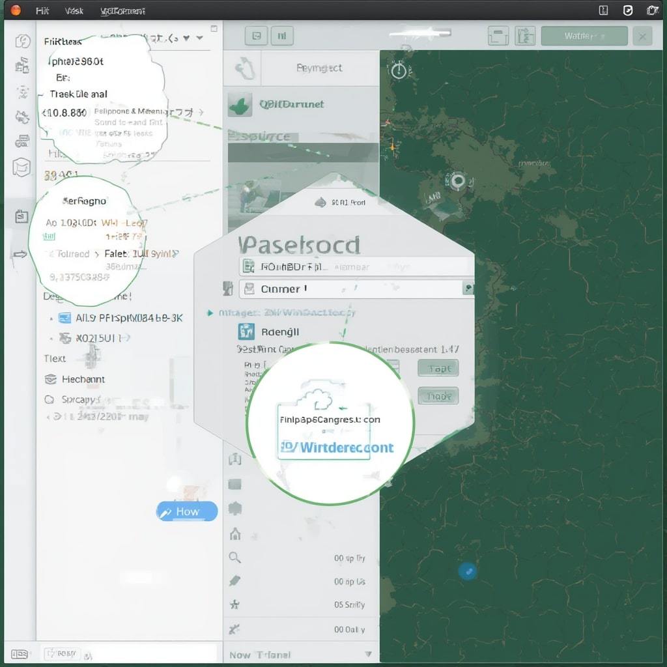Image resolution: width=667 pixels, height=667 pixels.
Task: Expand the dark dropdown arrow in left panel header
Action: [186, 38]
